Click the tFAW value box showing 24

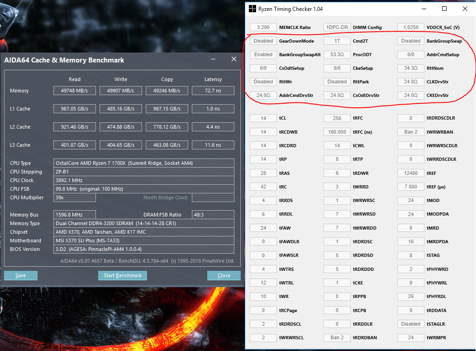tap(263, 228)
